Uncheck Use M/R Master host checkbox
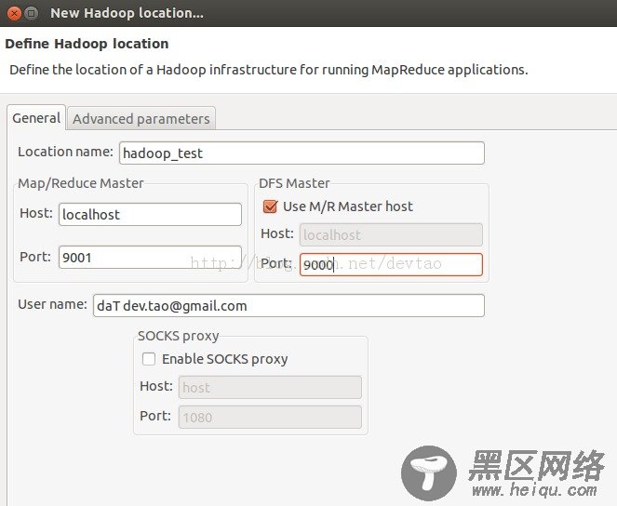This screenshot has width=617, height=506. (270, 206)
